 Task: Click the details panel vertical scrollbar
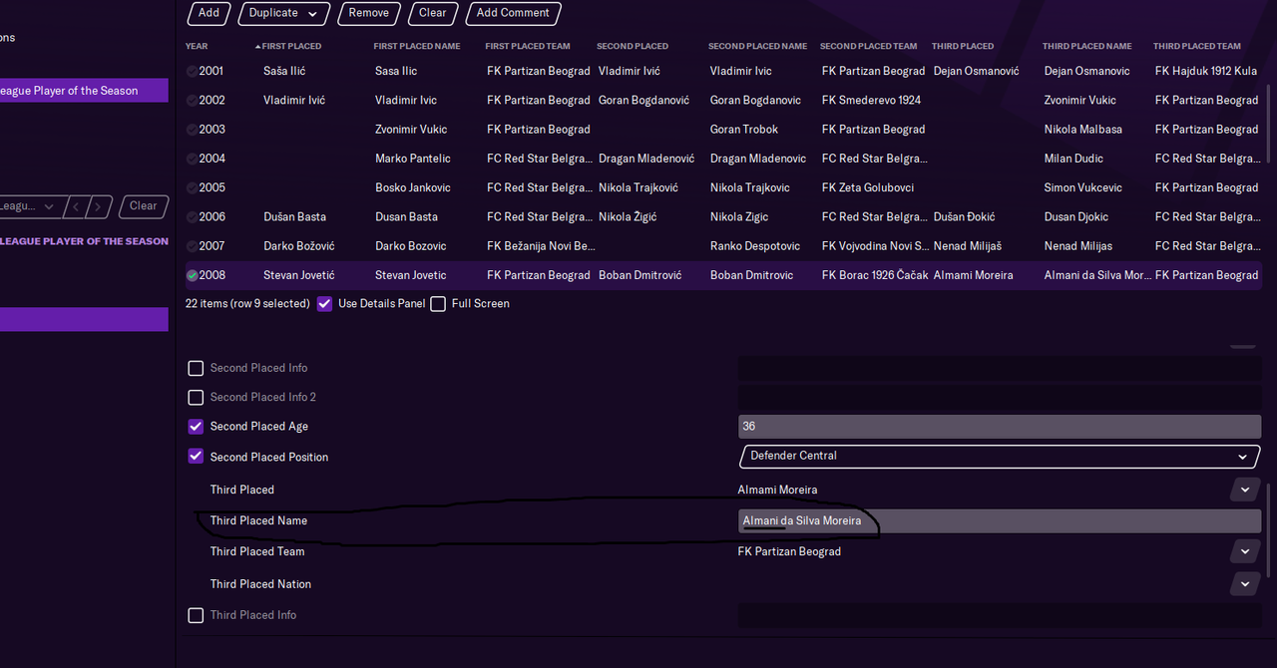pyautogui.click(x=1270, y=528)
